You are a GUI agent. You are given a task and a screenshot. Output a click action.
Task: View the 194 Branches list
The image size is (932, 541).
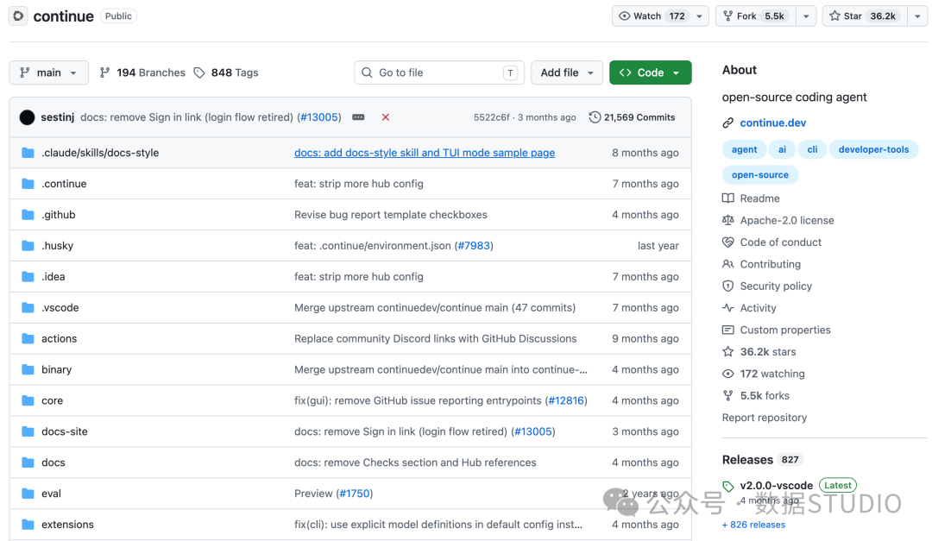[142, 72]
